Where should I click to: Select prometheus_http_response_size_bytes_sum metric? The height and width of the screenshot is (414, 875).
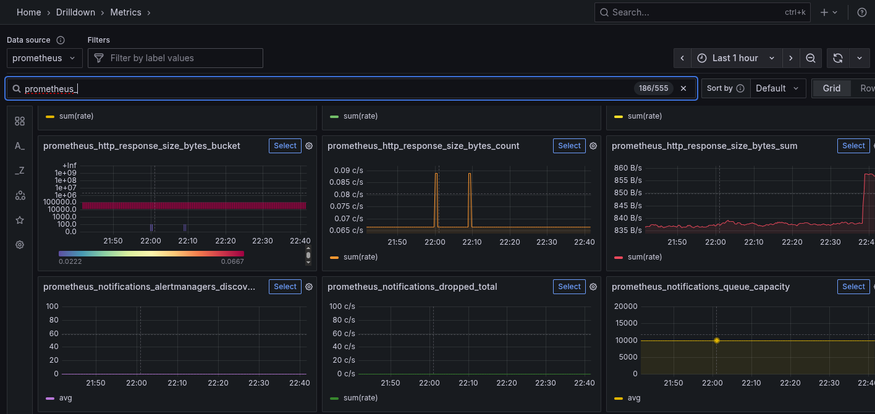[853, 146]
